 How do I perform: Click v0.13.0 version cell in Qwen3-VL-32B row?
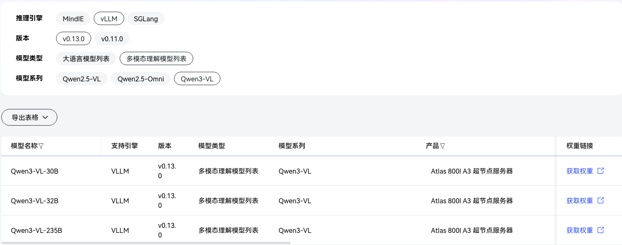tap(167, 201)
